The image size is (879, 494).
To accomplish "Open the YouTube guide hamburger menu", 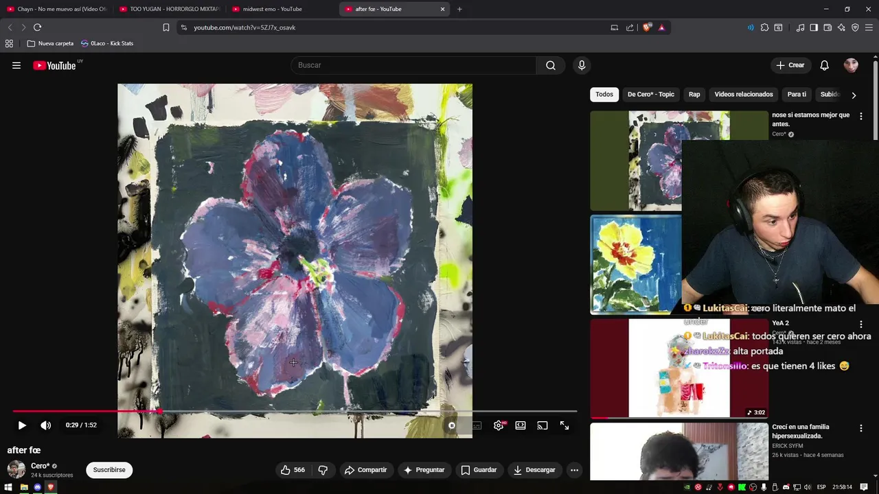I will (x=16, y=65).
